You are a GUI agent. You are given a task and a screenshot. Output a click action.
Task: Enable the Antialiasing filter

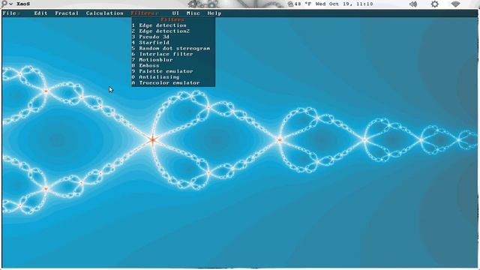pos(173,76)
